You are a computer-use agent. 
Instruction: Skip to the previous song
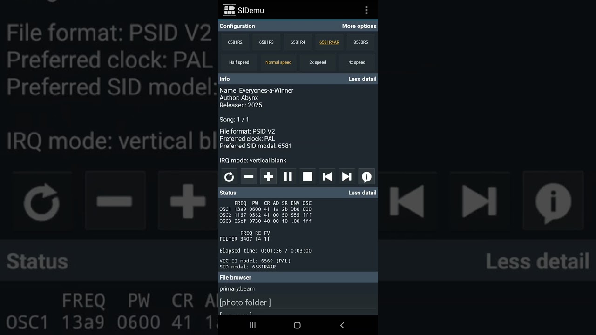[x=327, y=177]
